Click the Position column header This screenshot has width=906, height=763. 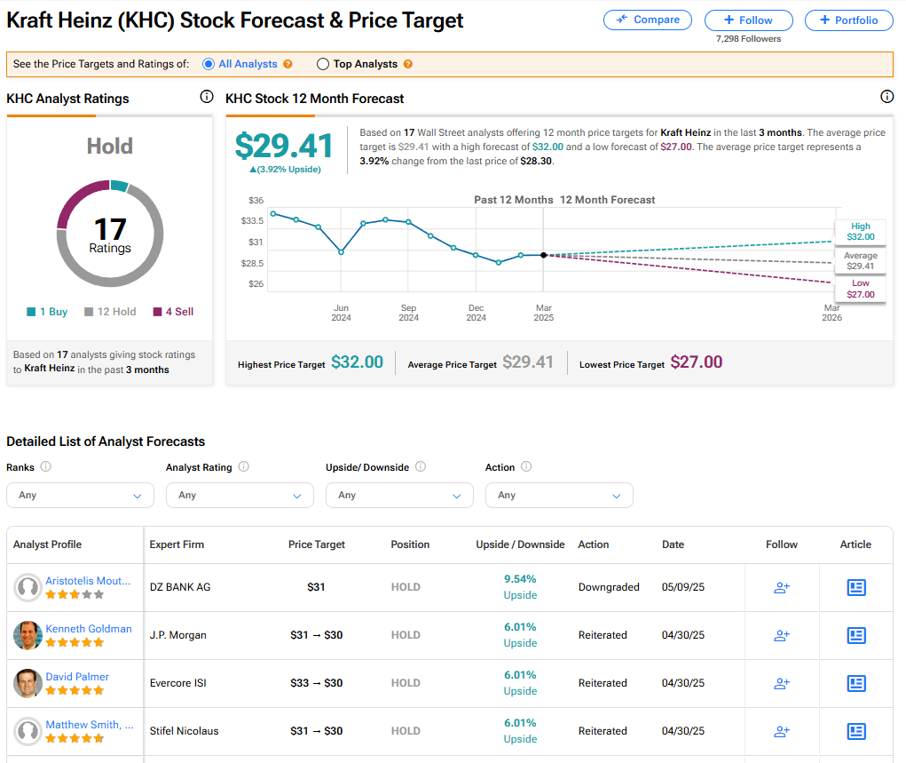(410, 544)
